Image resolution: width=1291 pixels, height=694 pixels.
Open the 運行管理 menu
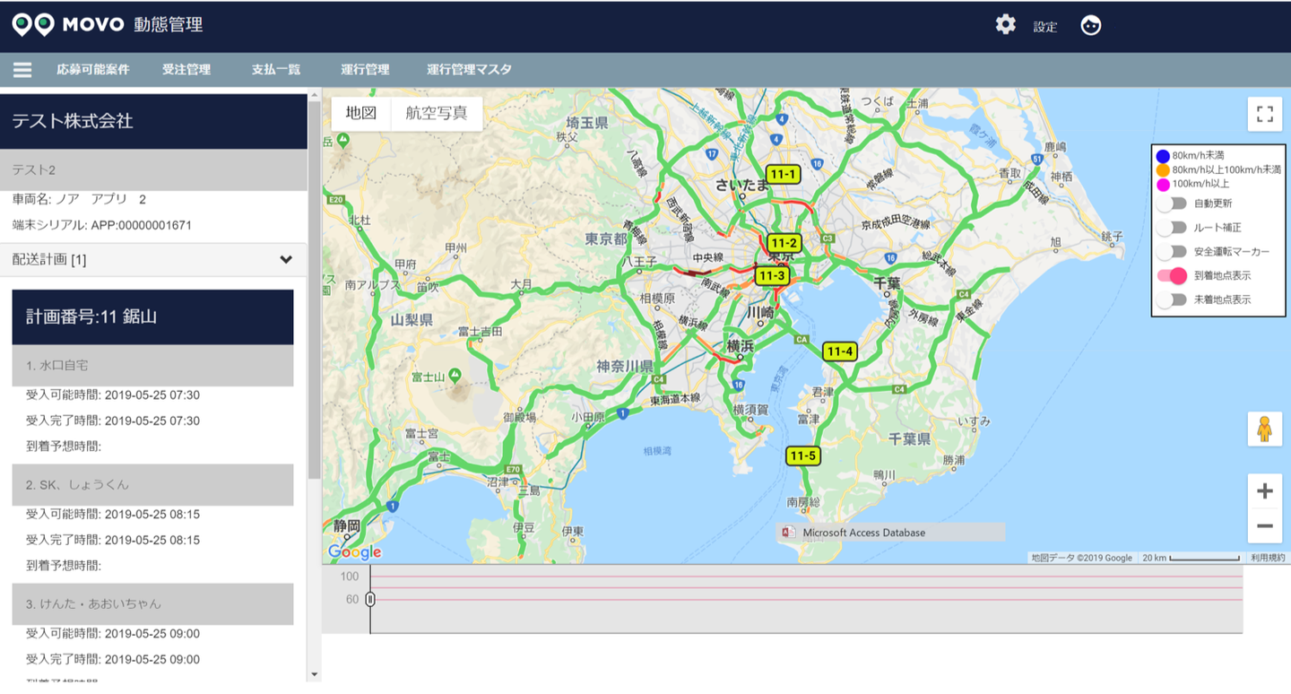point(365,70)
